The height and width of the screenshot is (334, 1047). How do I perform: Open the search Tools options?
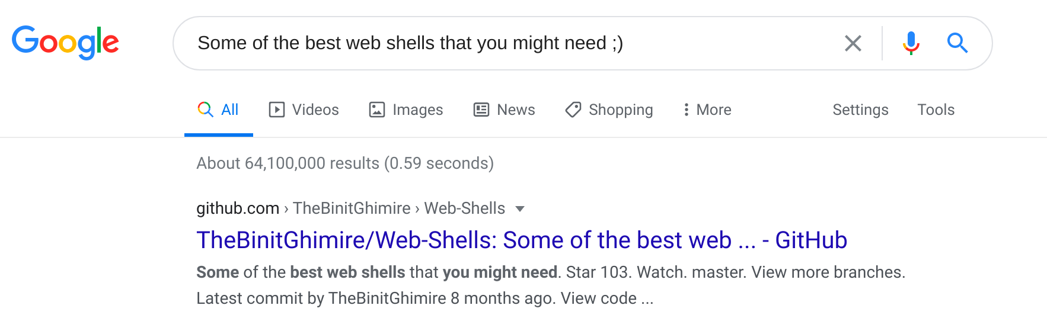tap(936, 110)
